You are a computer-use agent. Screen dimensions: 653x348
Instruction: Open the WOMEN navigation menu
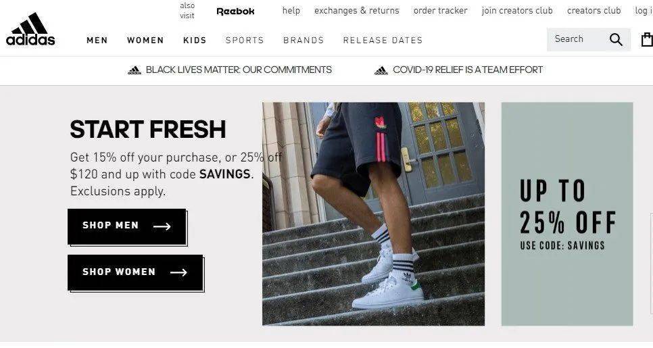(145, 41)
